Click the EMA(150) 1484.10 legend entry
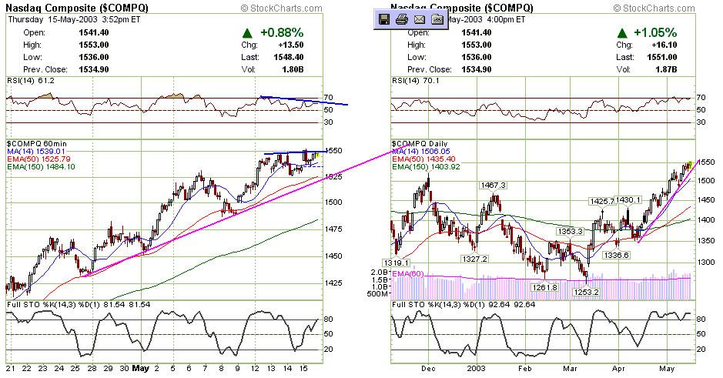This screenshot has width=723, height=378. coord(41,167)
